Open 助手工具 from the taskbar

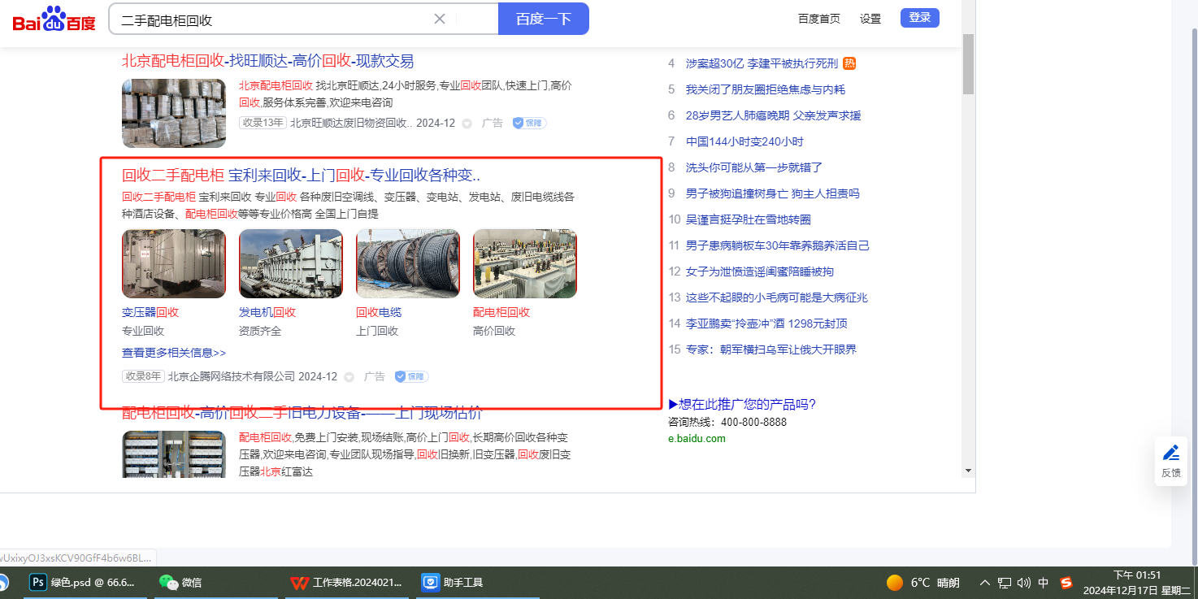tap(452, 582)
